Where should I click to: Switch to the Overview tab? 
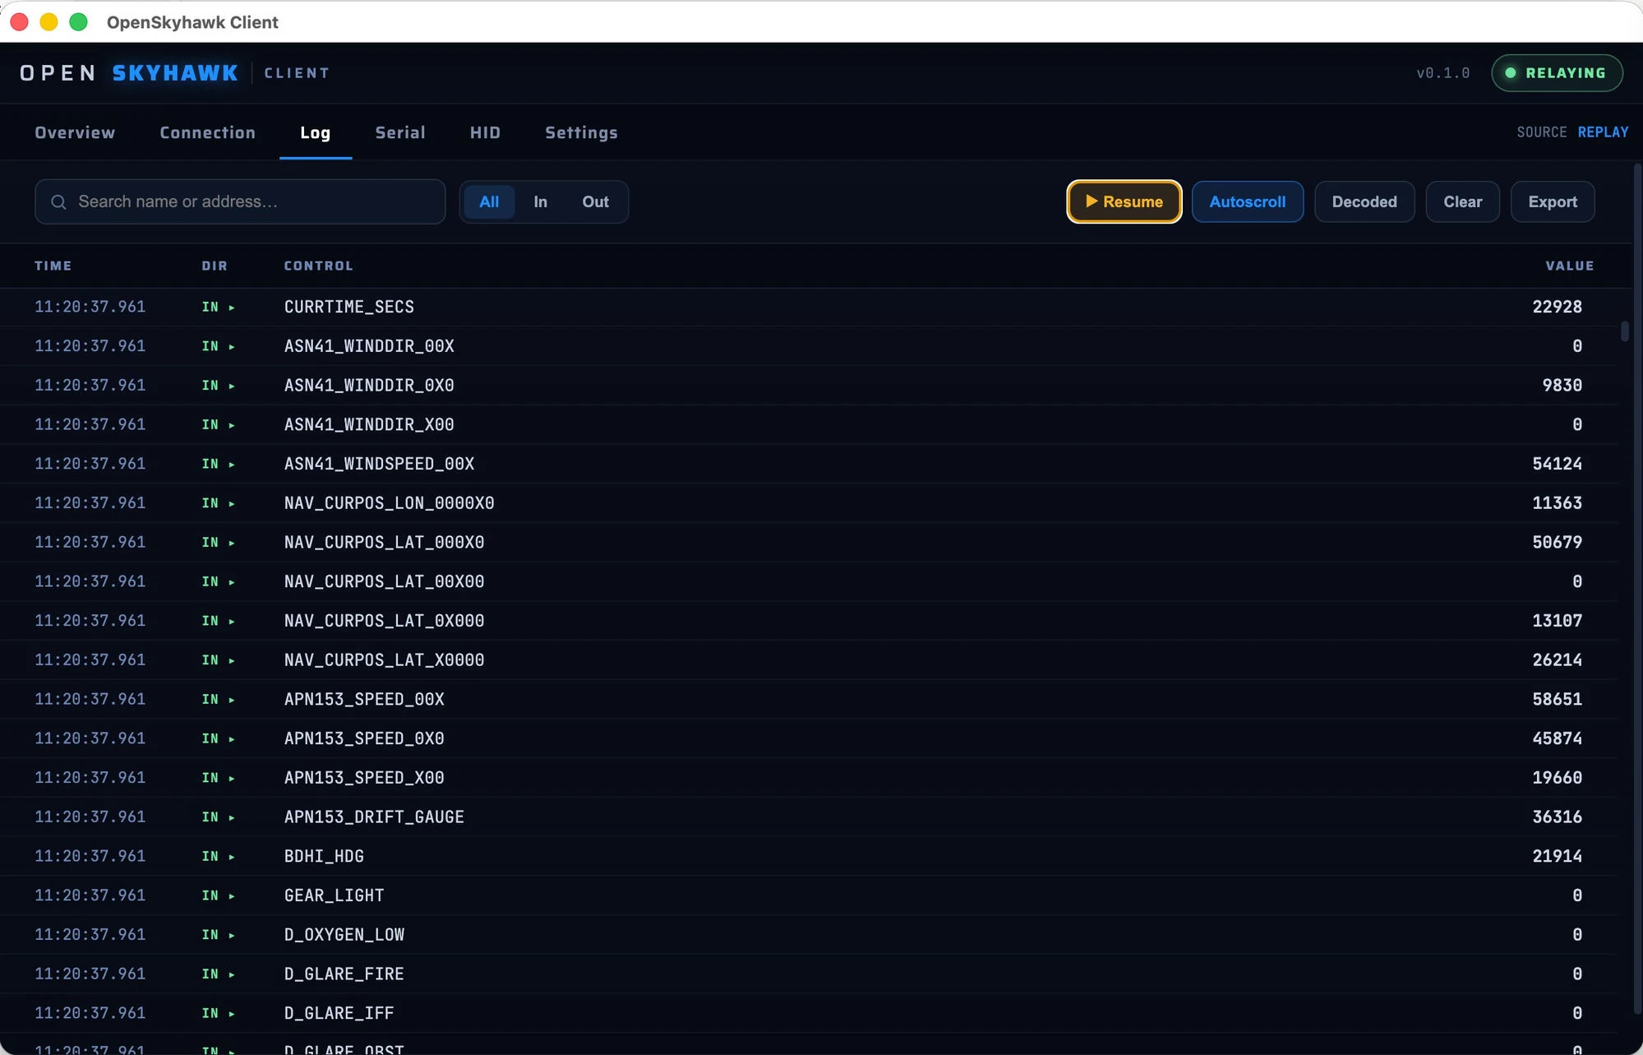75,132
